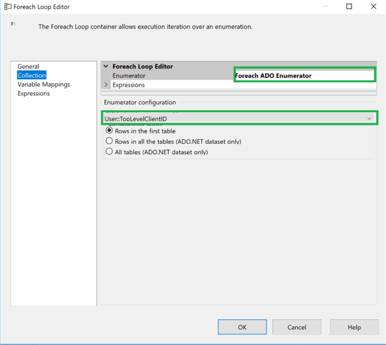Close the Foreach Loop Editor dialog
Viewport: 386px width, 345px height.
click(374, 7)
